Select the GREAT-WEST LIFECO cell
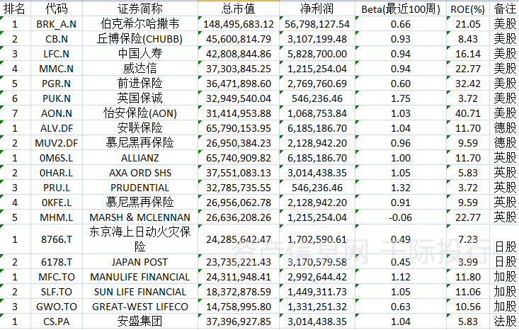The image size is (519, 330). coord(140,307)
